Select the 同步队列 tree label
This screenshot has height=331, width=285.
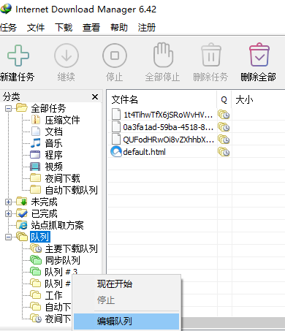click(x=63, y=260)
